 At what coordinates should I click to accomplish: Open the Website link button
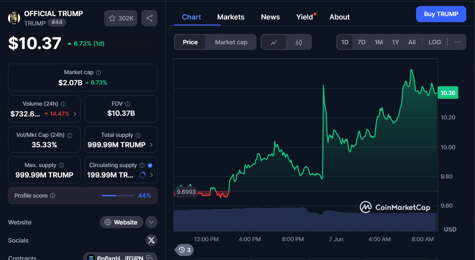coord(121,222)
